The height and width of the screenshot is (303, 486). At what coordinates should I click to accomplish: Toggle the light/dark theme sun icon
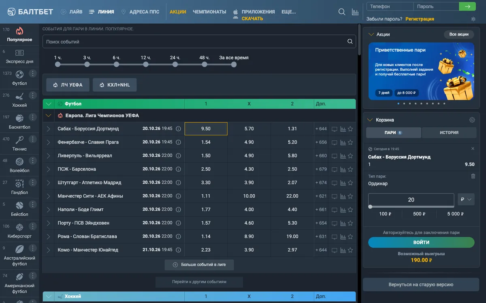point(473,19)
